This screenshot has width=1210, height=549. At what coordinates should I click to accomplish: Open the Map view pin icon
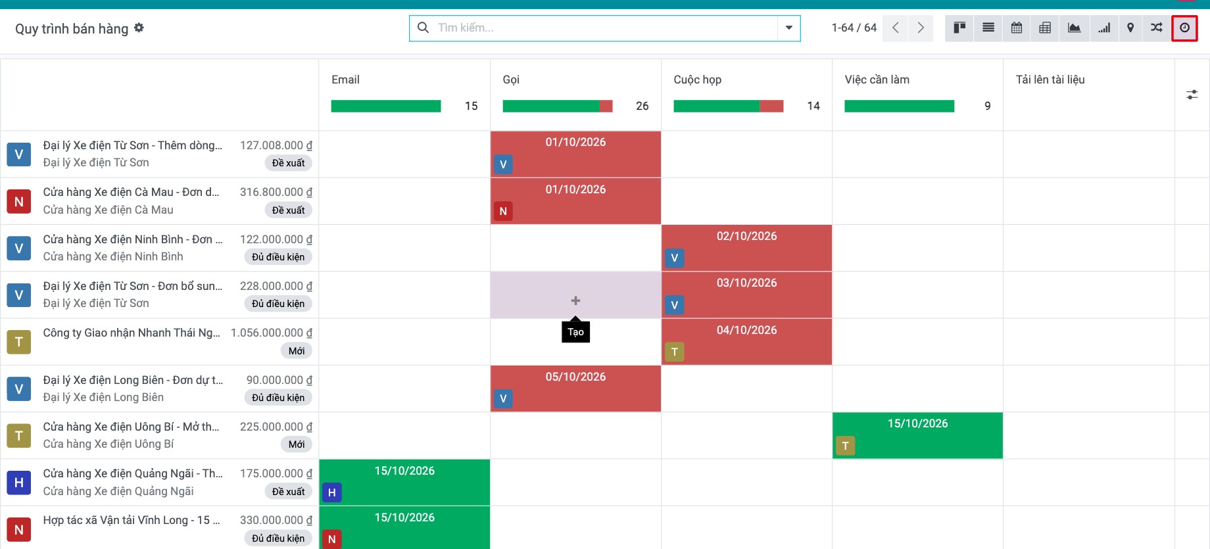tap(1130, 28)
